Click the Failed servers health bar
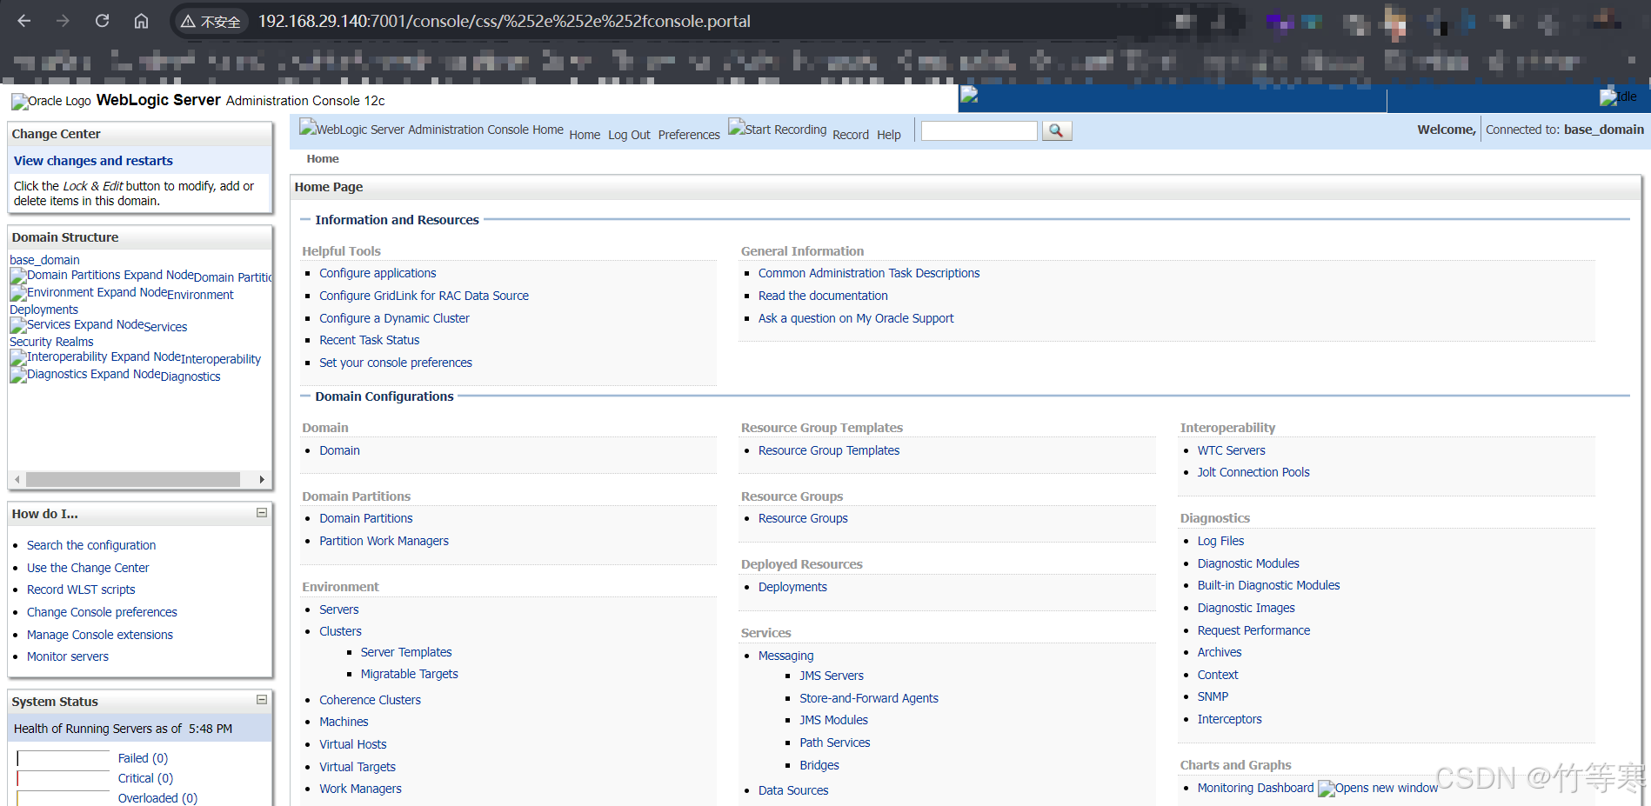The image size is (1651, 806). [x=63, y=759]
